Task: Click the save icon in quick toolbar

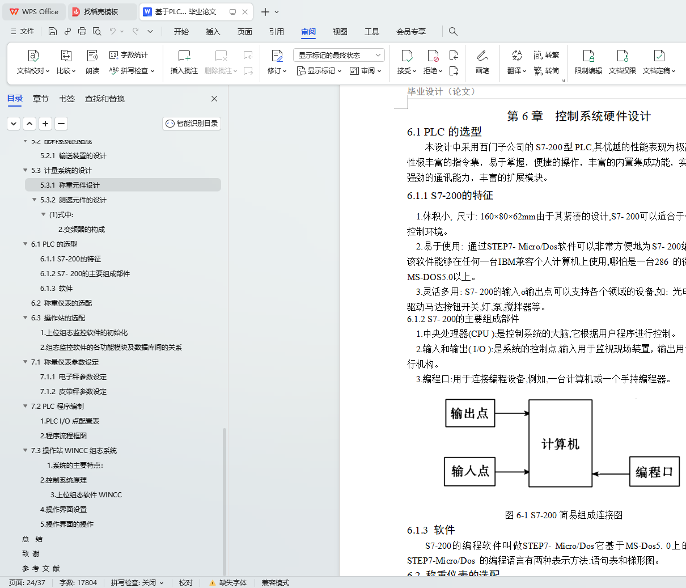Action: [53, 31]
